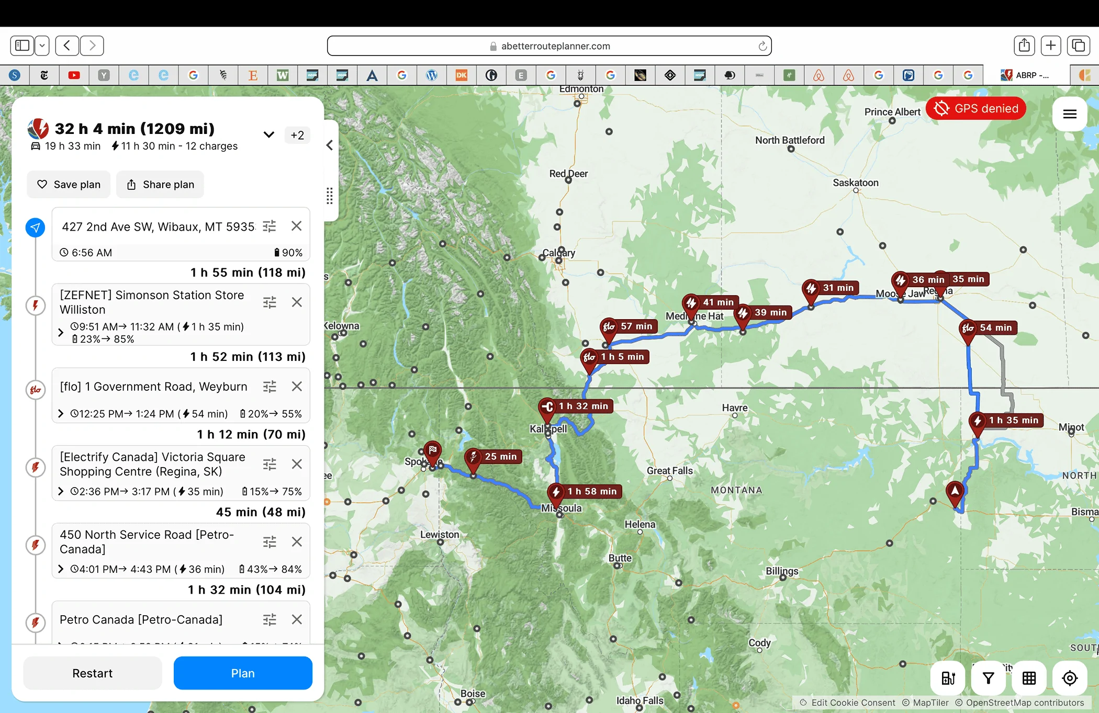Click the origin arrow marker on the map
Viewport: 1099px width, 713px height.
(x=955, y=493)
